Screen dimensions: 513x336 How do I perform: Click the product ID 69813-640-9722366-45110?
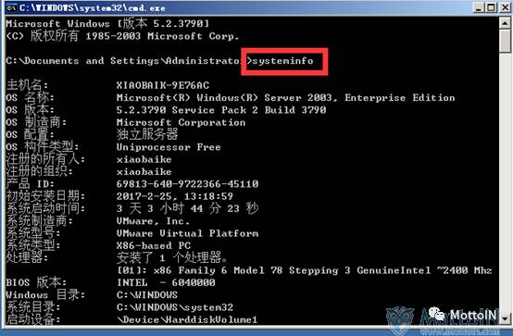pos(187,184)
